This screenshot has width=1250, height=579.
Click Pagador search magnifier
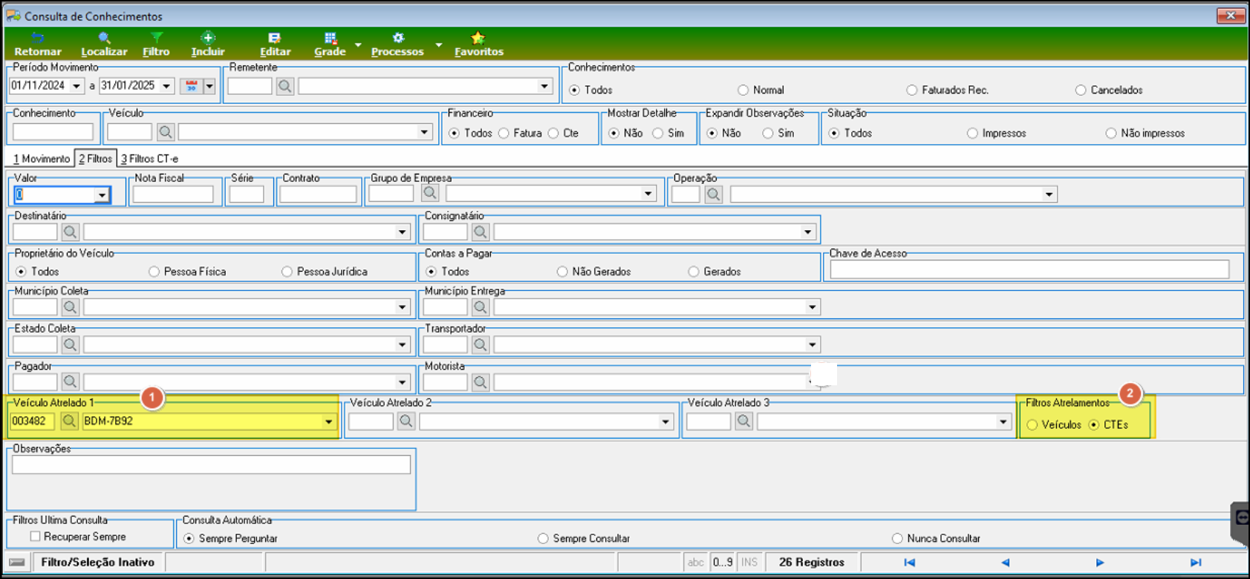[x=70, y=382]
